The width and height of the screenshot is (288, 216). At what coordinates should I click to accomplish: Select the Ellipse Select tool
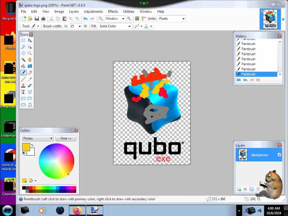(23, 53)
